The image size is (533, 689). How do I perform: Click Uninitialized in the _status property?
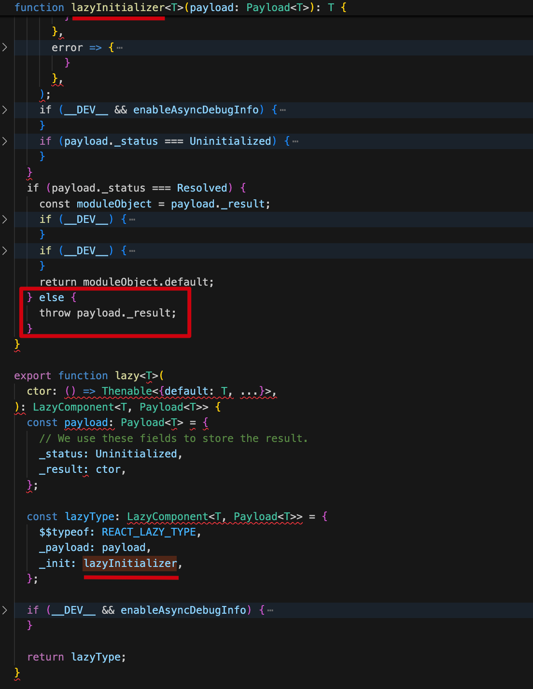point(136,454)
